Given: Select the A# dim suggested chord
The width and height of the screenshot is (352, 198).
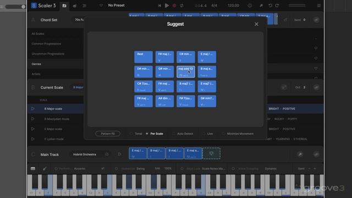Looking at the screenshot, I should (x=164, y=101).
